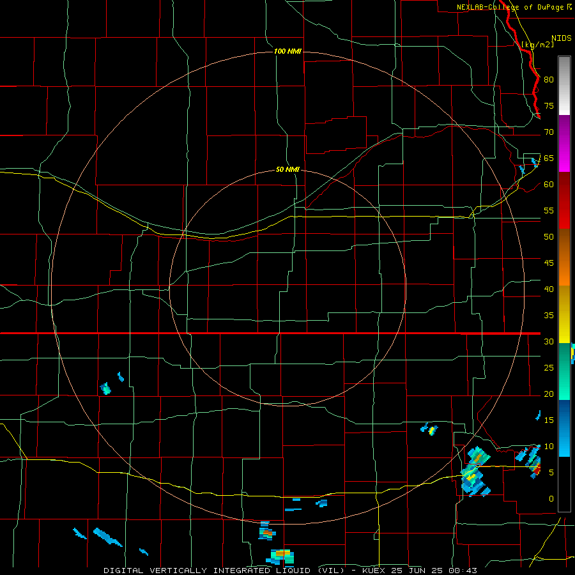The width and height of the screenshot is (575, 575).
Task: Pick the white-gray segment of the VIL legend
Action: coord(564,86)
